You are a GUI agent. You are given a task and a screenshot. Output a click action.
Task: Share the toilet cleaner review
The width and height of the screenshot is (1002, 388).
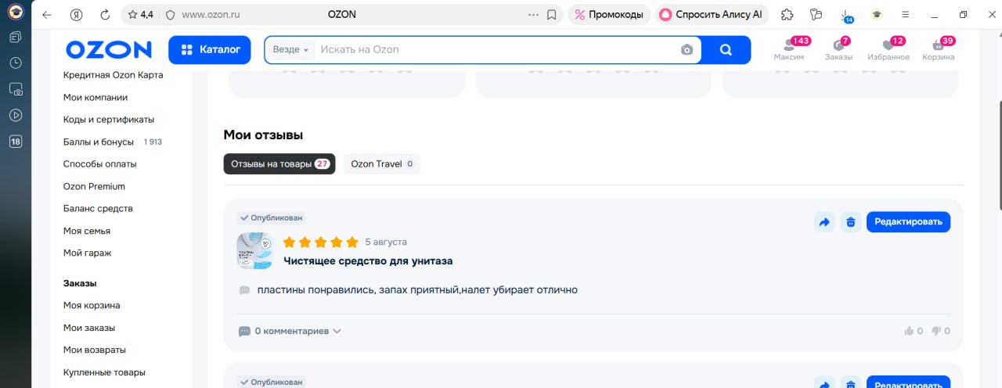click(824, 222)
